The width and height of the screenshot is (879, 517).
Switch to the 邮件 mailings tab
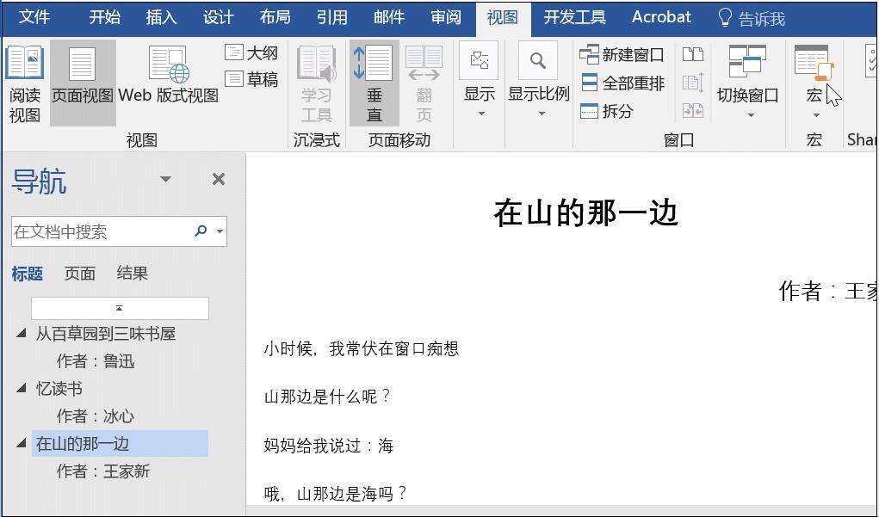389,17
